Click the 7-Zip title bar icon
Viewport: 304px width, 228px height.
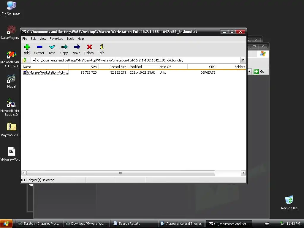coord(24,32)
